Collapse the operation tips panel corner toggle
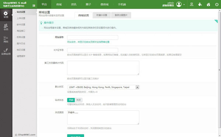 216,21
